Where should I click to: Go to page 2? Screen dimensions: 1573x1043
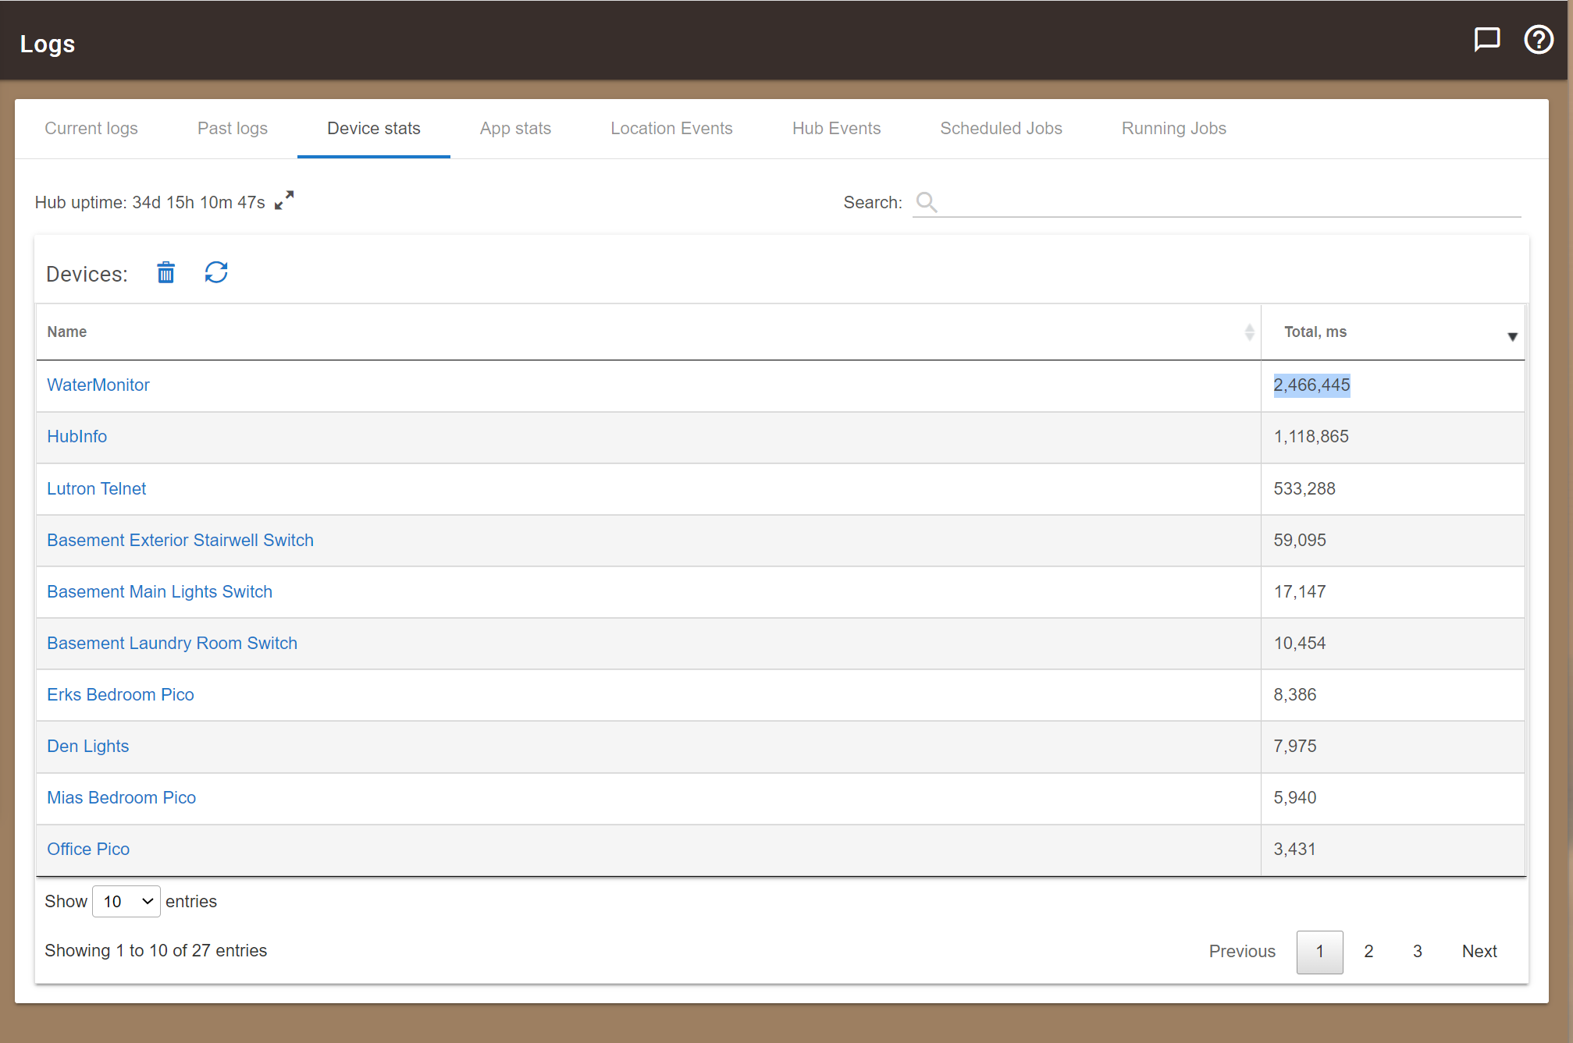(1368, 952)
